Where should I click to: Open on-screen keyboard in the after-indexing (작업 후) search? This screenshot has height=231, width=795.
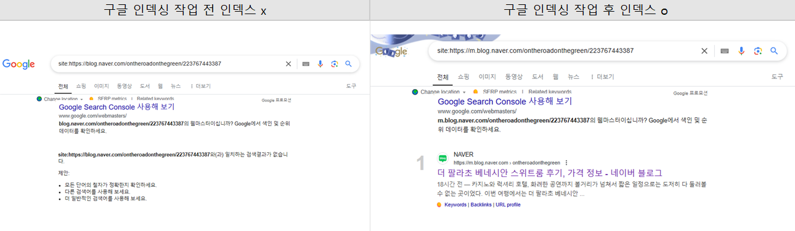[x=725, y=51]
